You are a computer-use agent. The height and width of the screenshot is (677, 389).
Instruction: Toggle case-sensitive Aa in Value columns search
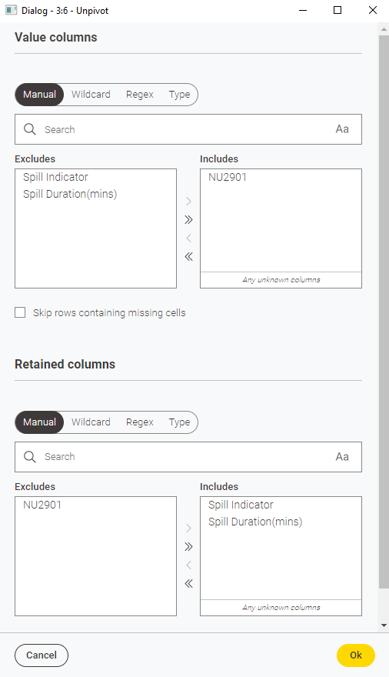pyautogui.click(x=342, y=129)
